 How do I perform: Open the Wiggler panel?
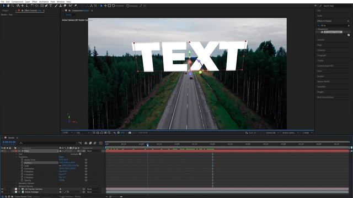coord(320,92)
